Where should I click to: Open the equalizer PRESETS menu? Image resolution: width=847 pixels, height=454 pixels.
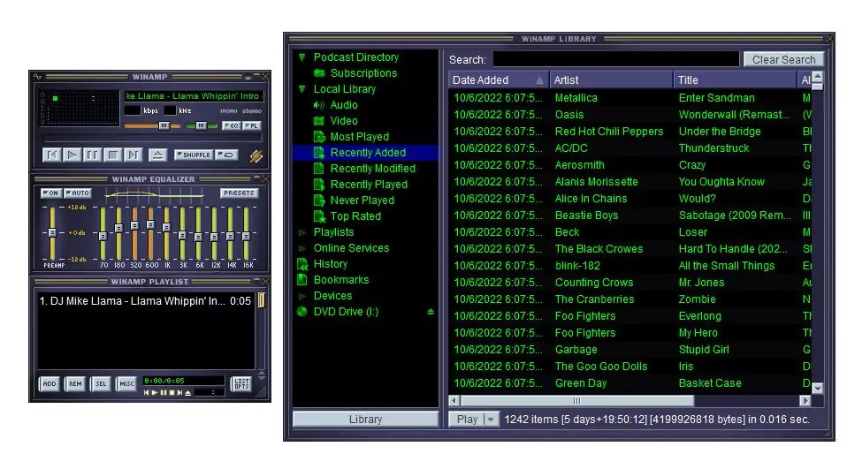point(239,193)
